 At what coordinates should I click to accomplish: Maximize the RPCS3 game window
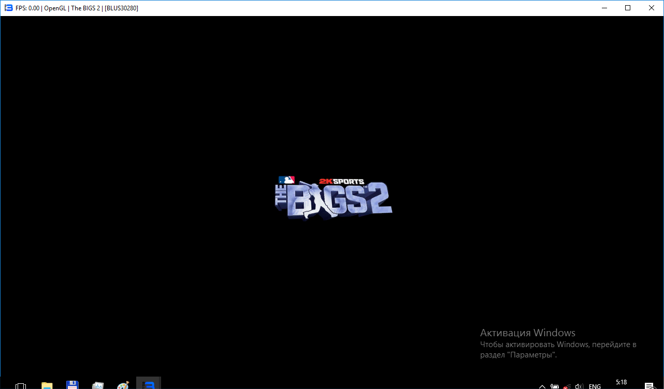pyautogui.click(x=628, y=8)
